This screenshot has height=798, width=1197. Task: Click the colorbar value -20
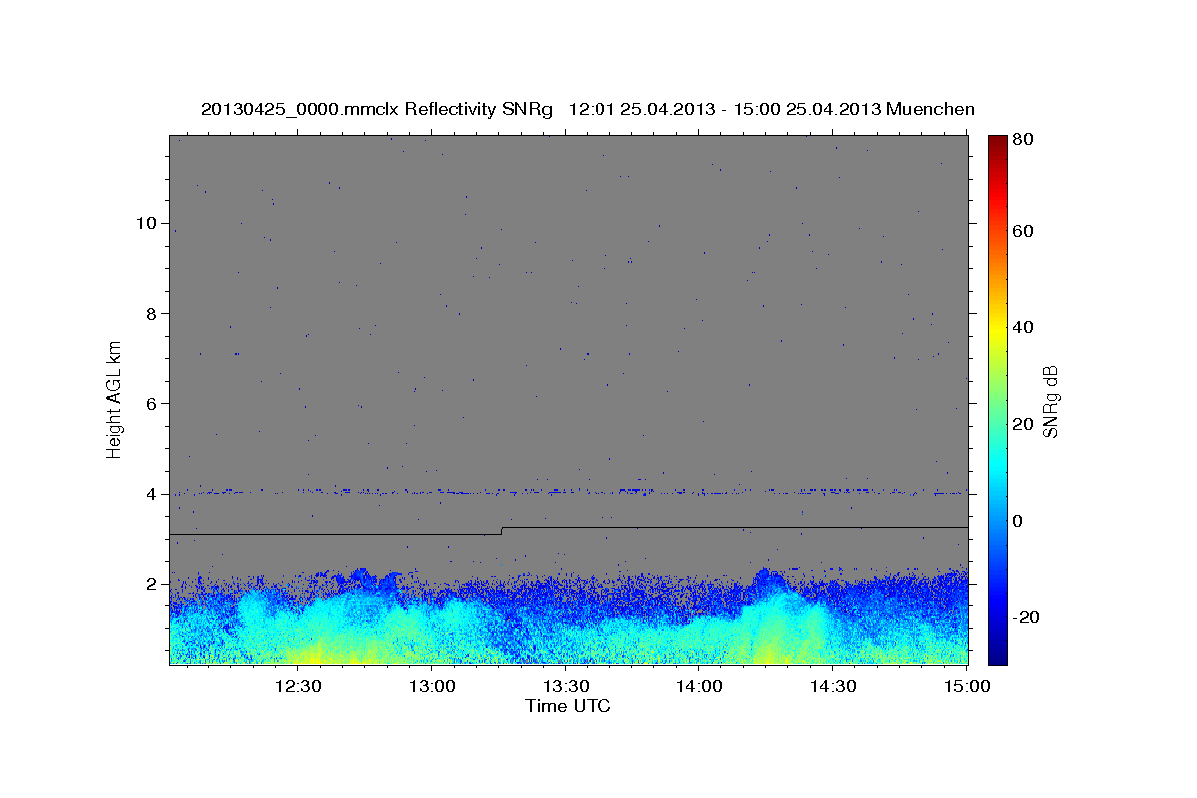pyautogui.click(x=1025, y=617)
